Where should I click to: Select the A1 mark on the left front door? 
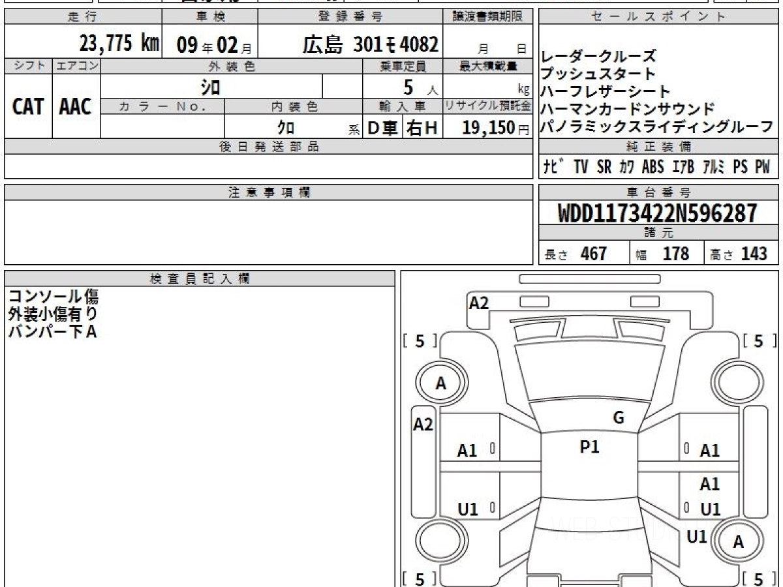(x=467, y=450)
